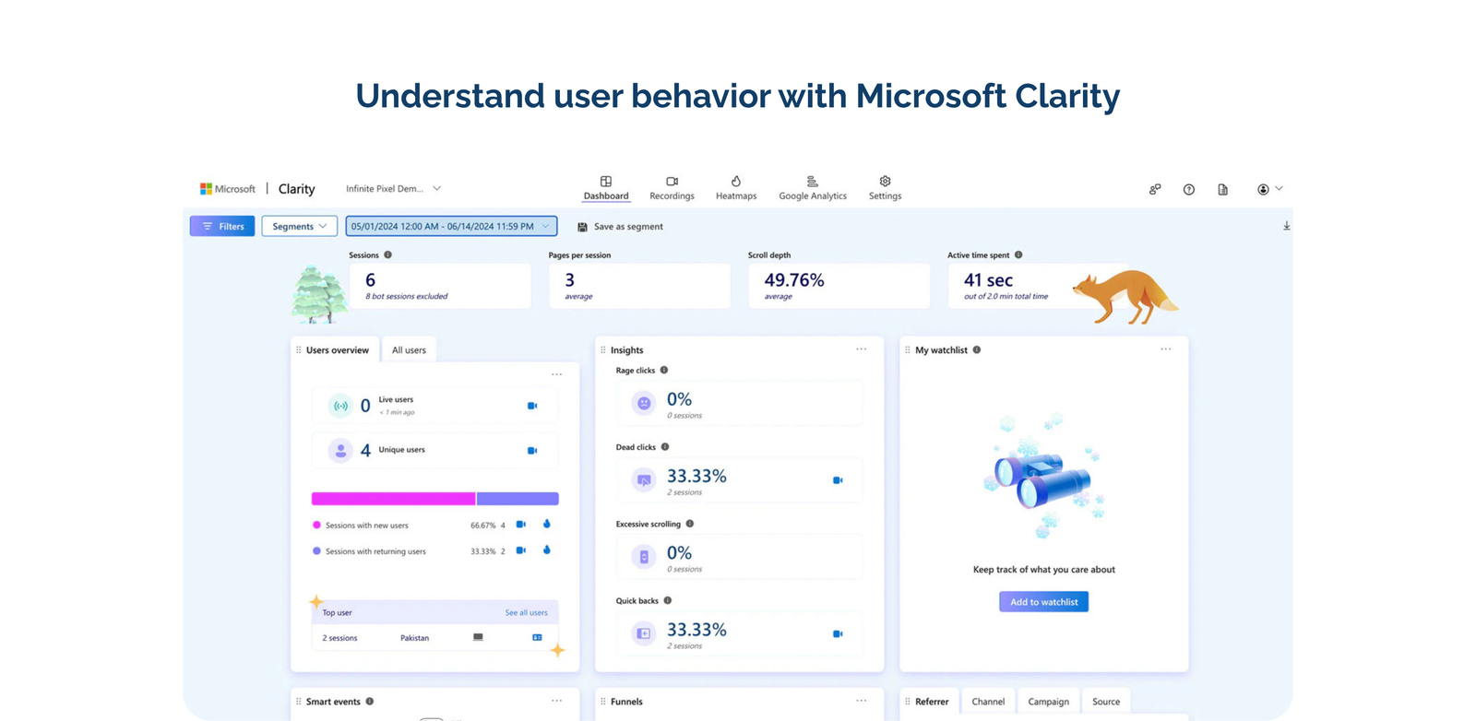Click the Active time spent info icon
1476x721 pixels.
pyautogui.click(x=1018, y=254)
